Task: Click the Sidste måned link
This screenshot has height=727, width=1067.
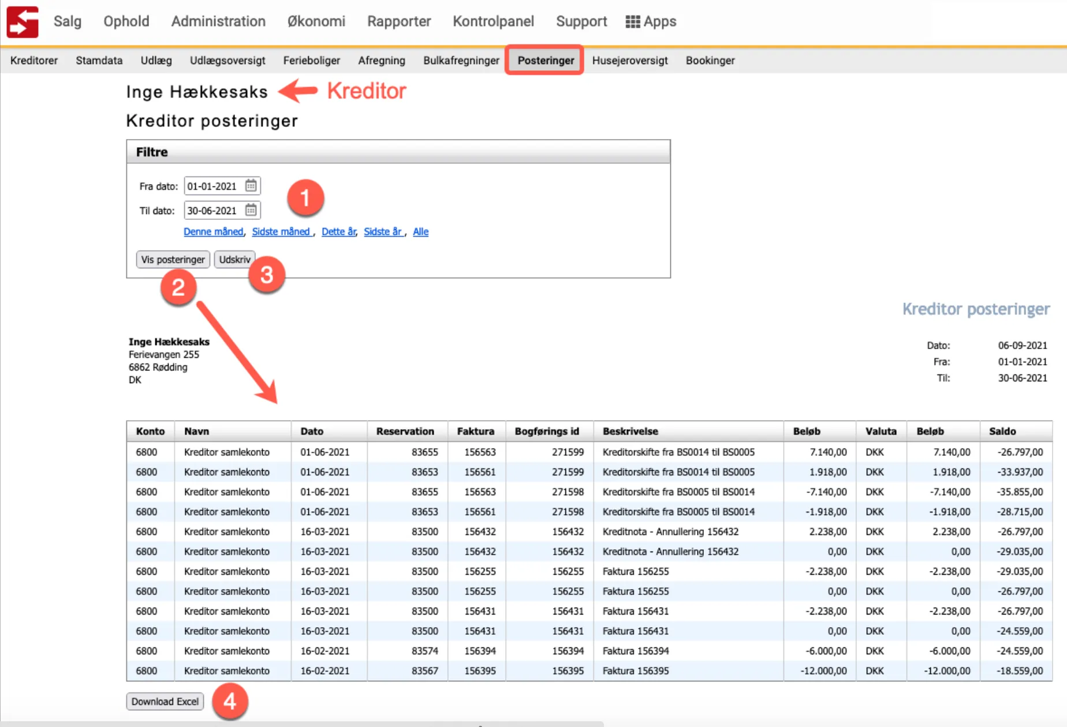Action: [281, 231]
